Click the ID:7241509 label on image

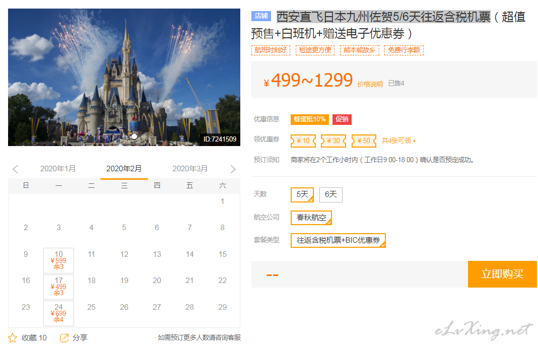click(x=220, y=139)
